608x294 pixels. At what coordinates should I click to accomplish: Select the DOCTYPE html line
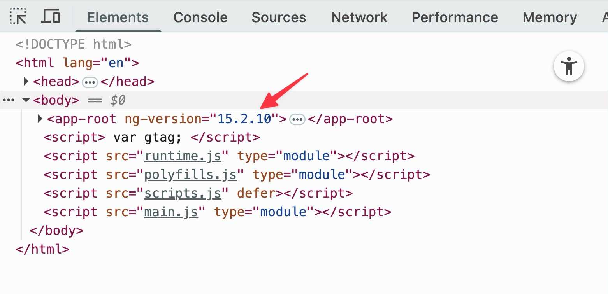tap(74, 44)
